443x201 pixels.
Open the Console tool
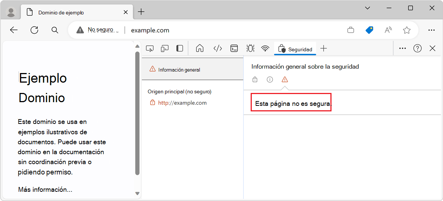(x=234, y=48)
